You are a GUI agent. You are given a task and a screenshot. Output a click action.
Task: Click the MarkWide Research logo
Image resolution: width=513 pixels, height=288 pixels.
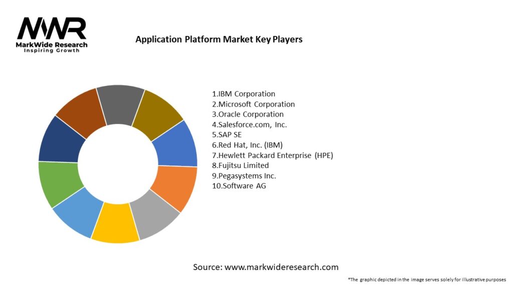point(52,34)
